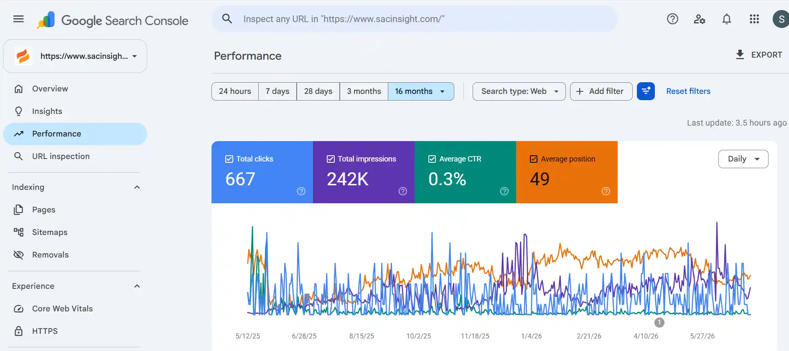
Task: Click the Pages documents icon
Action: click(18, 210)
